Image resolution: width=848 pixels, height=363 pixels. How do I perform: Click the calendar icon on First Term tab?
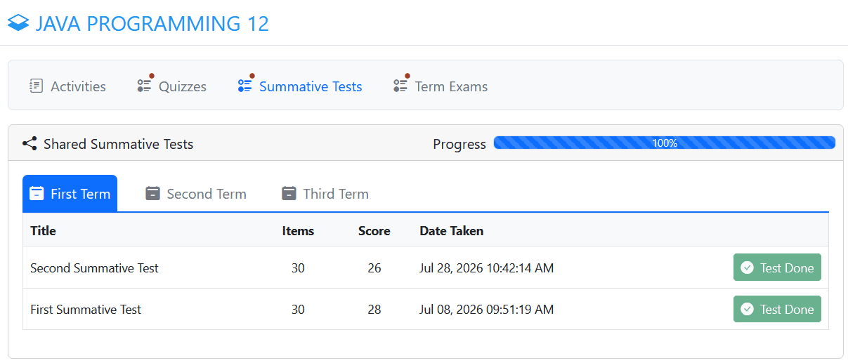click(x=37, y=194)
